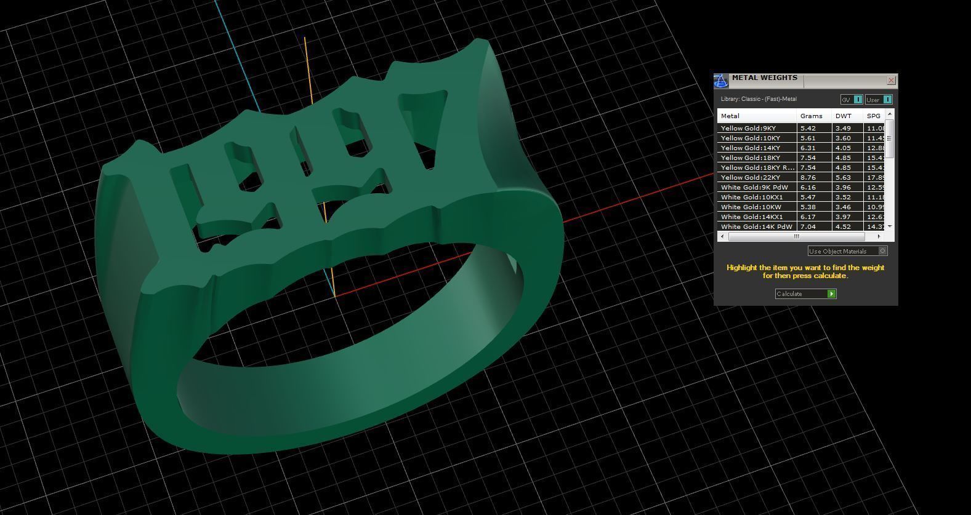
Task: Click the Calculate button
Action: coord(805,293)
